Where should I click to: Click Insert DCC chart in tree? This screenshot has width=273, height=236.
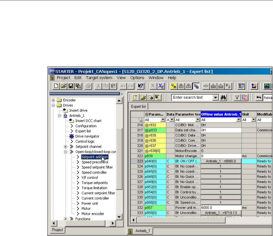88,121
